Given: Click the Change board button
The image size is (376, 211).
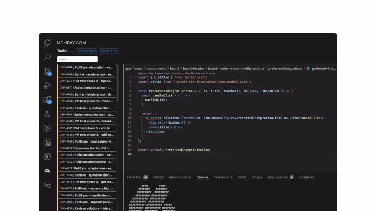Looking at the screenshot, I should 86,51.
